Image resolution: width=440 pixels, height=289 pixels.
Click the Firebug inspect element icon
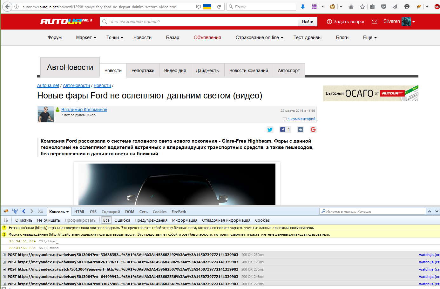(15, 211)
